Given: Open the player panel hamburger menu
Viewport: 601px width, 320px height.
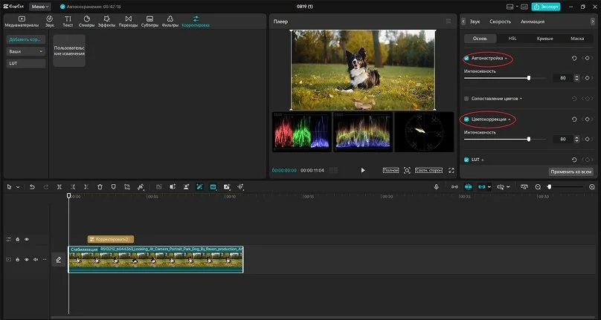Looking at the screenshot, I should tap(449, 22).
